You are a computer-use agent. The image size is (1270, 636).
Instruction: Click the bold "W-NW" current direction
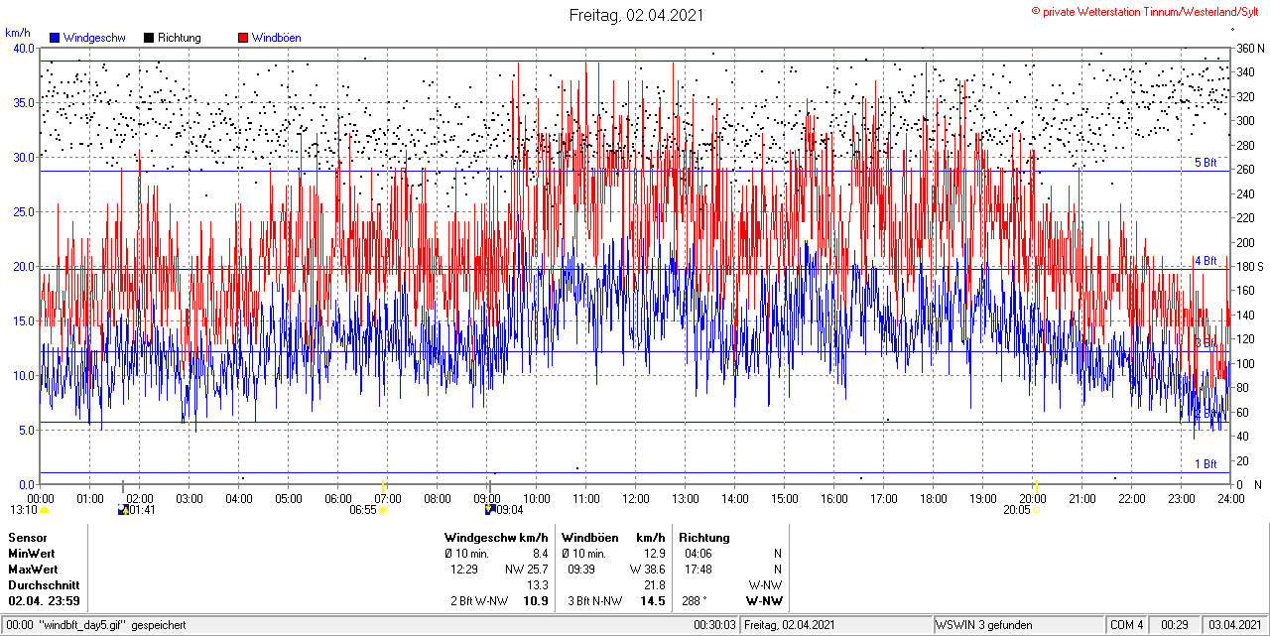tap(764, 601)
